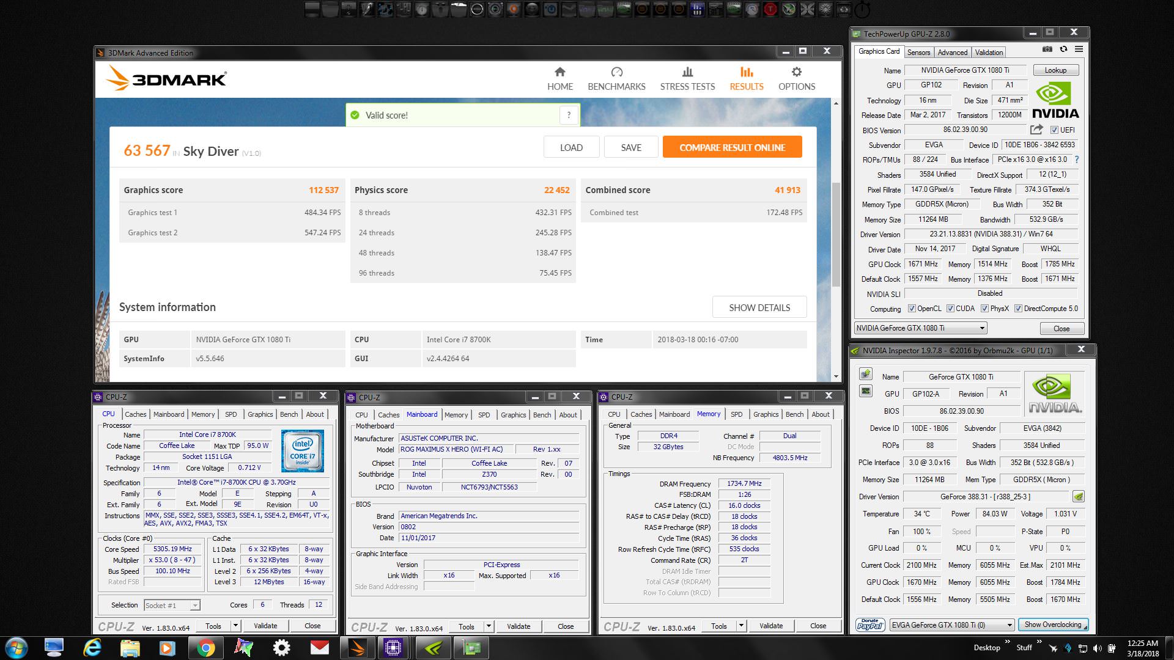Click the Donate PayPal icon

pos(869,625)
